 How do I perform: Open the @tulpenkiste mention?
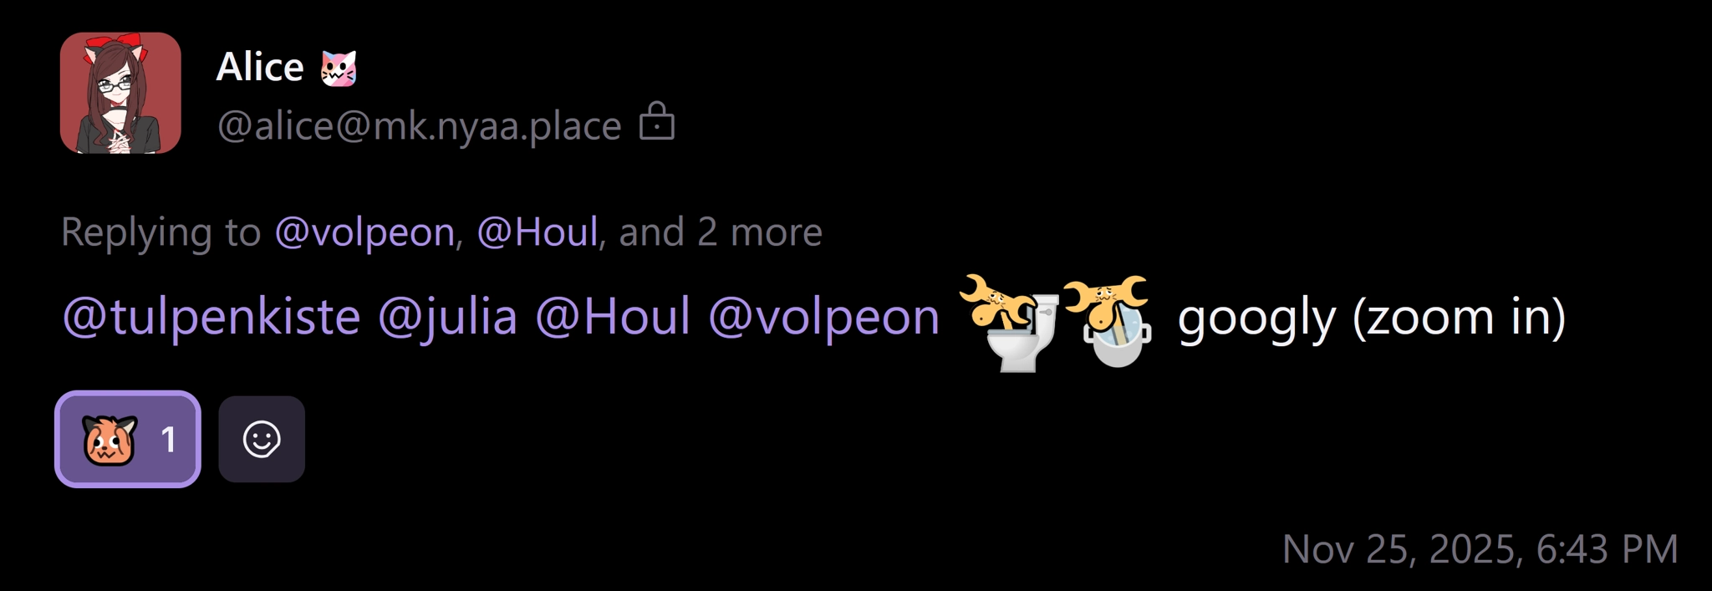[x=211, y=317]
